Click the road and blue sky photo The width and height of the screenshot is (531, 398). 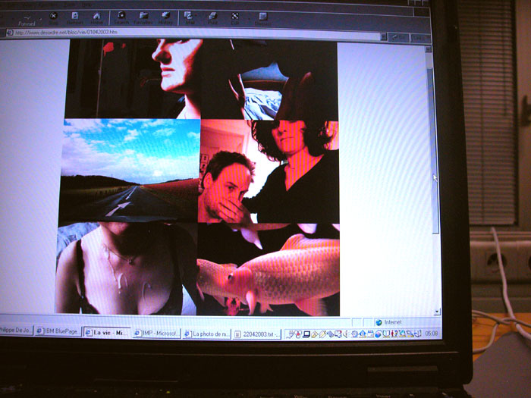pyautogui.click(x=130, y=169)
